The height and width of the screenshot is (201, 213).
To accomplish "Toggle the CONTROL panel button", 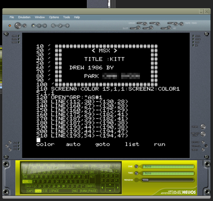I will click(x=206, y=146).
